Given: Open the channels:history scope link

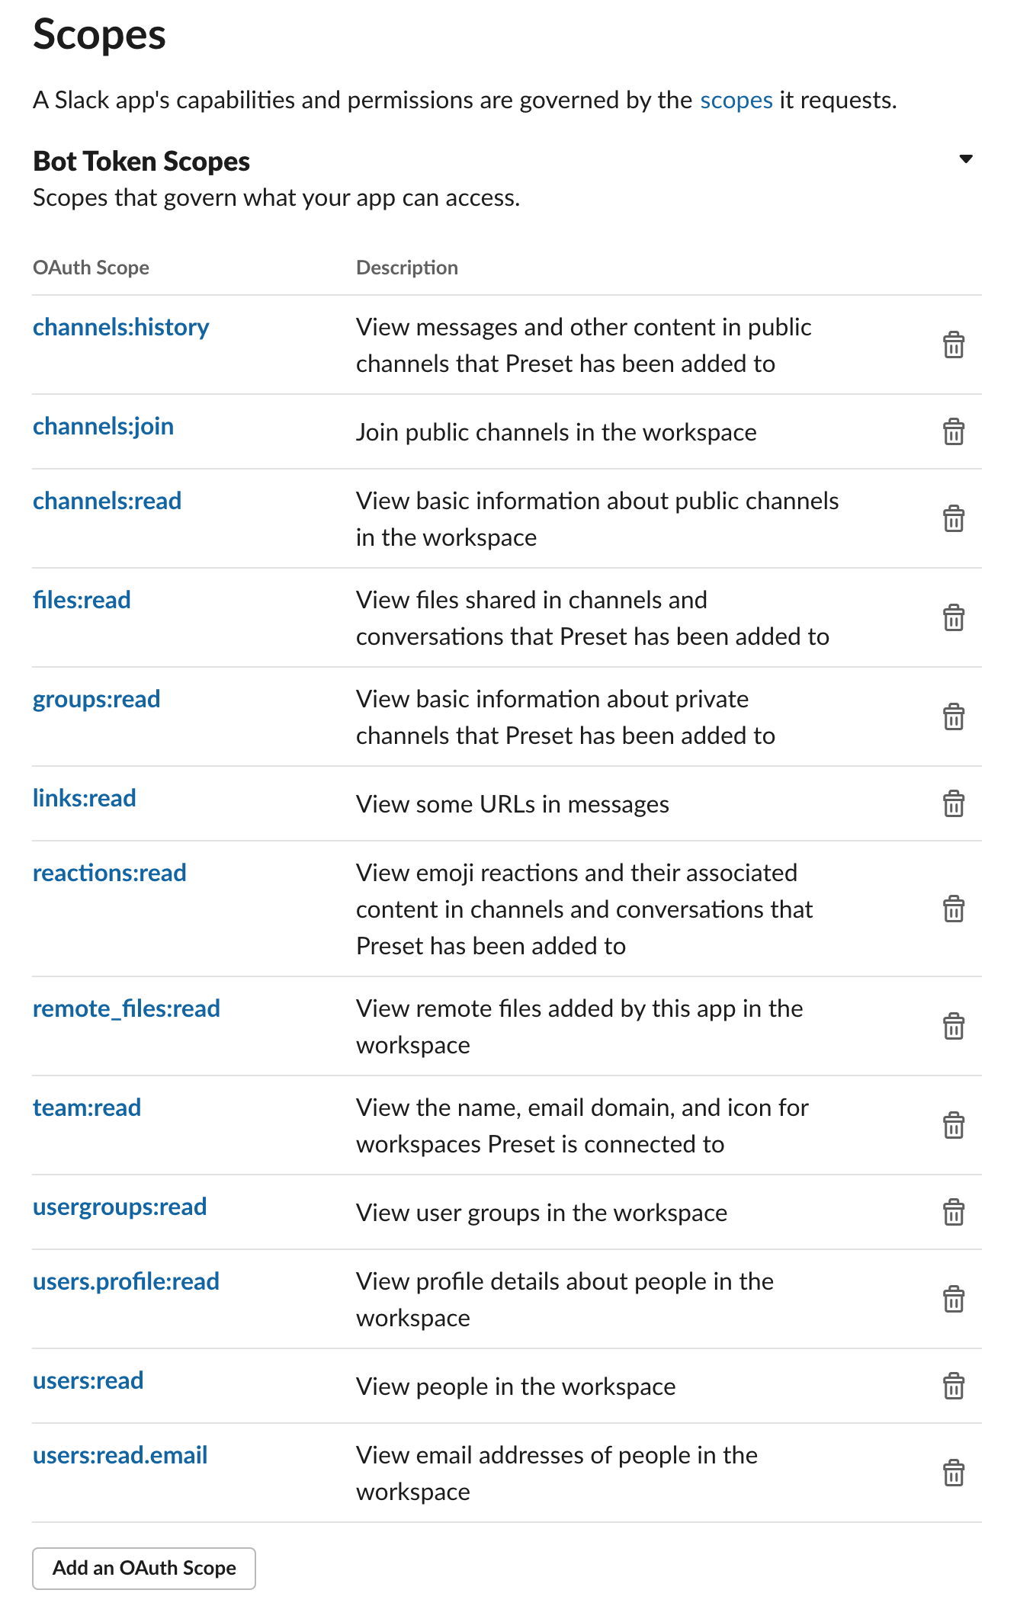Looking at the screenshot, I should click(x=120, y=327).
